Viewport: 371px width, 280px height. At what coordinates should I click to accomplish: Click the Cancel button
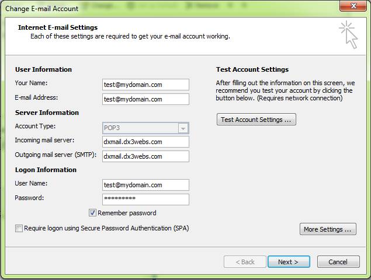pos(338,262)
